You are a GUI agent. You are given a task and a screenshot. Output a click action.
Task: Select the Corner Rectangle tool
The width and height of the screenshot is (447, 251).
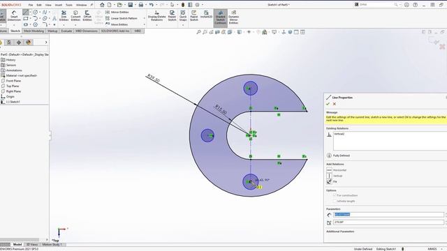(x=26, y=19)
